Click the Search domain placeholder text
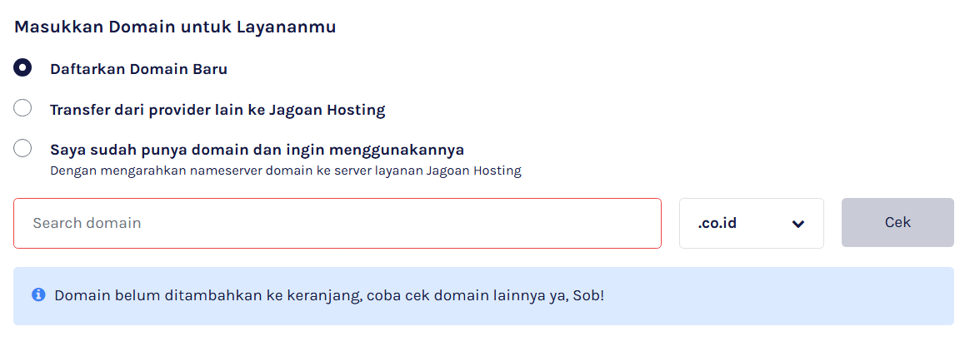Image resolution: width=970 pixels, height=346 pixels. pyautogui.click(x=87, y=223)
